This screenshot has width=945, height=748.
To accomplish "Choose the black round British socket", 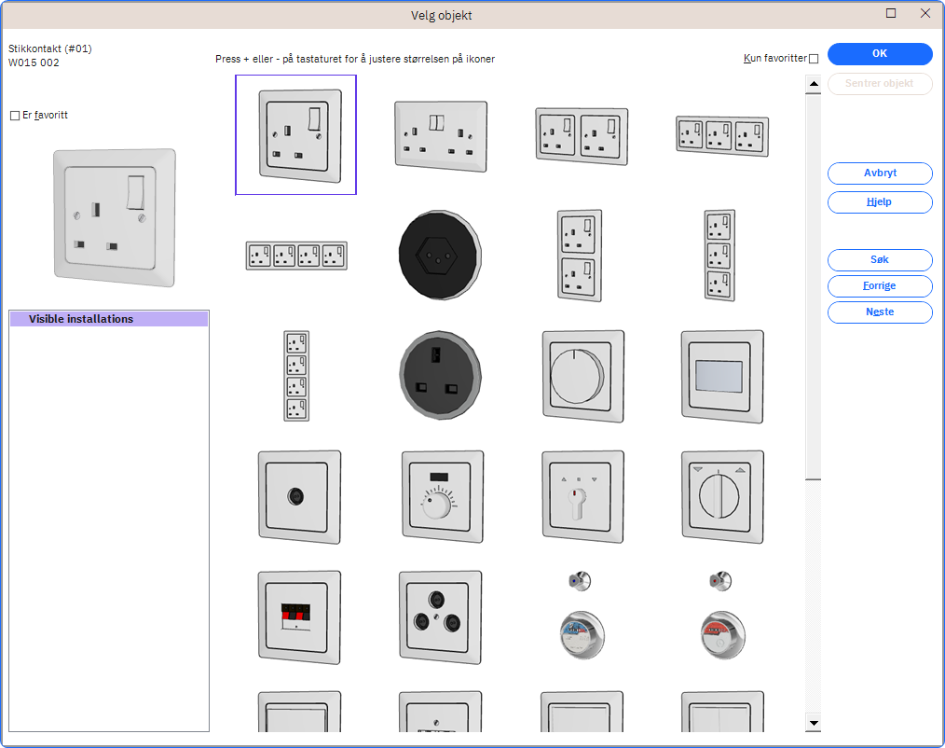I will (x=441, y=376).
